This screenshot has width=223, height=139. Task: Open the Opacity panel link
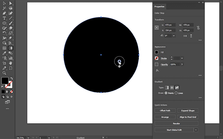tap(164, 64)
